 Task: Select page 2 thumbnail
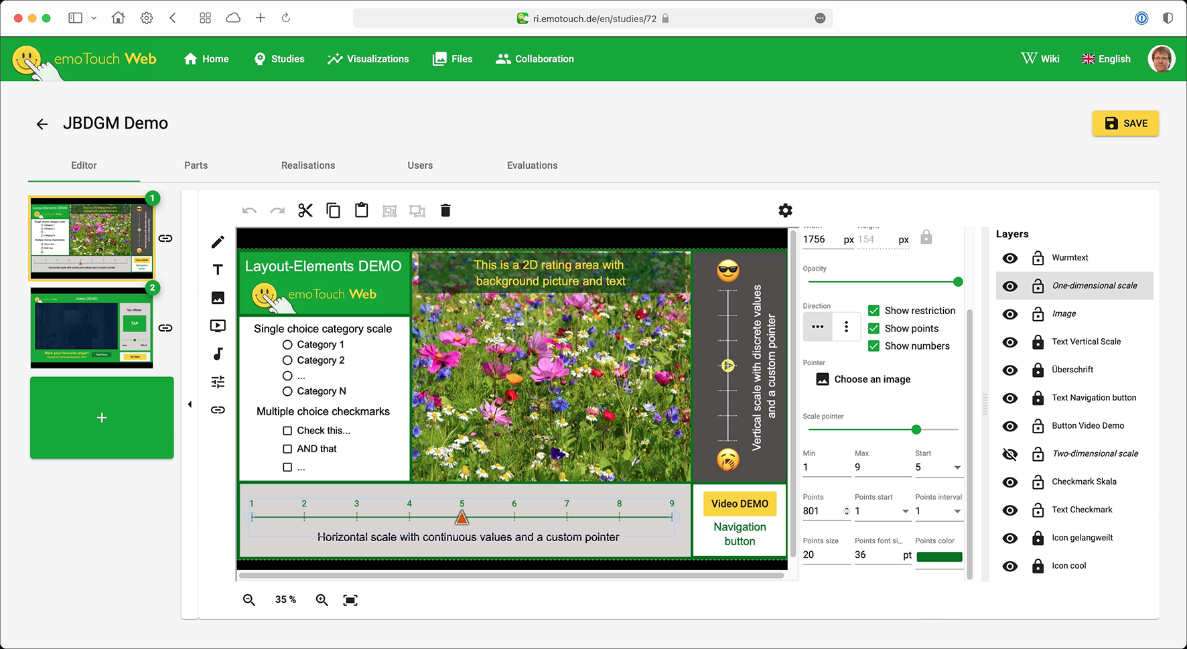click(92, 328)
